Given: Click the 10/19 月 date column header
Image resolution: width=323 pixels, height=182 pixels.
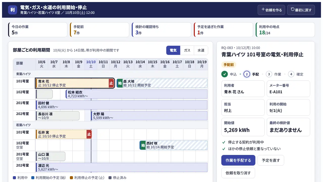Looking at the screenshot, I should point(202,64).
